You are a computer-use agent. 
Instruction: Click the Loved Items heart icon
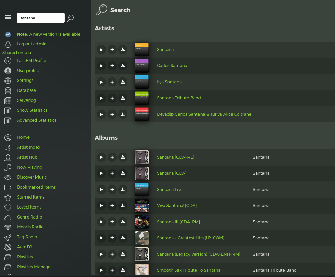tap(8, 207)
